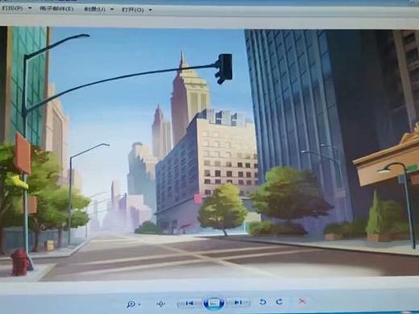Expand the dropdown arrow beside 打开(O)
The height and width of the screenshot is (314, 419).
click(x=151, y=10)
